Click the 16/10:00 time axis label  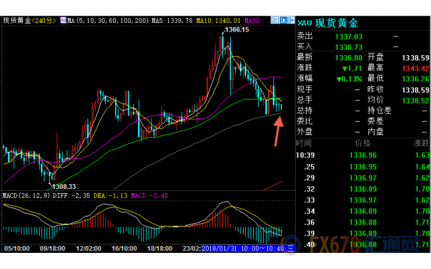pos(124,249)
